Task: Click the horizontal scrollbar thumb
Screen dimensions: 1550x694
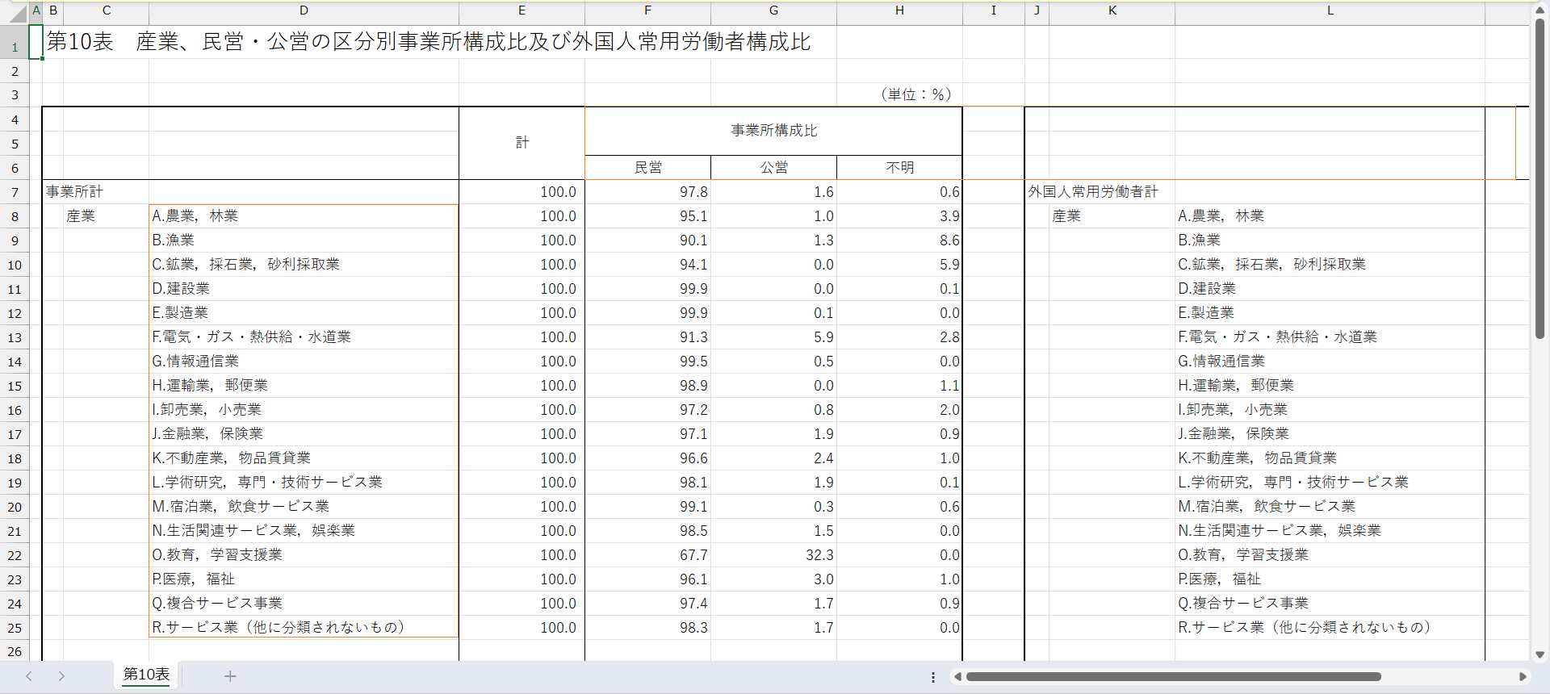Action: click(x=1173, y=676)
